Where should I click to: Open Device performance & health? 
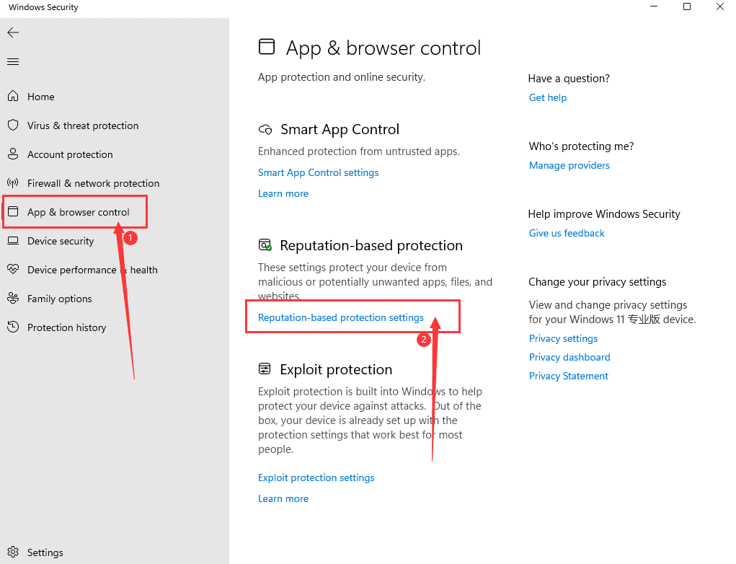pyautogui.click(x=92, y=270)
